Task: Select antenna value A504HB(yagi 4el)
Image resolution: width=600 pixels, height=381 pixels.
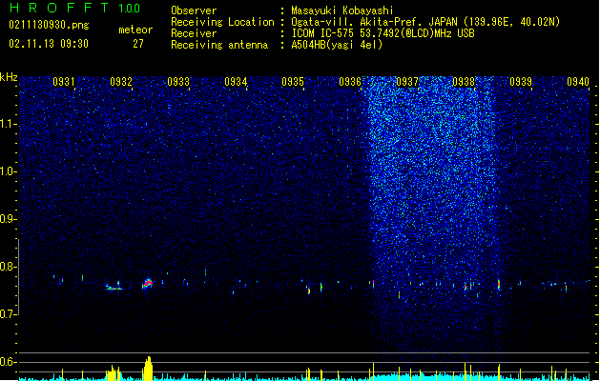Action: [337, 45]
